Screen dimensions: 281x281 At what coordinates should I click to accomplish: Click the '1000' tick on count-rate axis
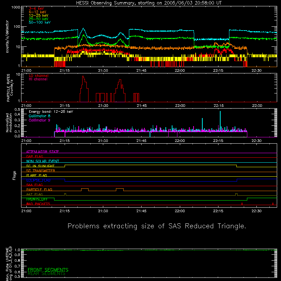(16, 7)
